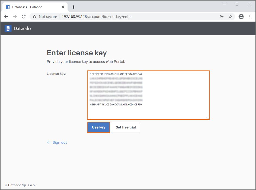The height and width of the screenshot is (190, 256).
Task: Reload the page with refresh icon
Action: [24, 17]
